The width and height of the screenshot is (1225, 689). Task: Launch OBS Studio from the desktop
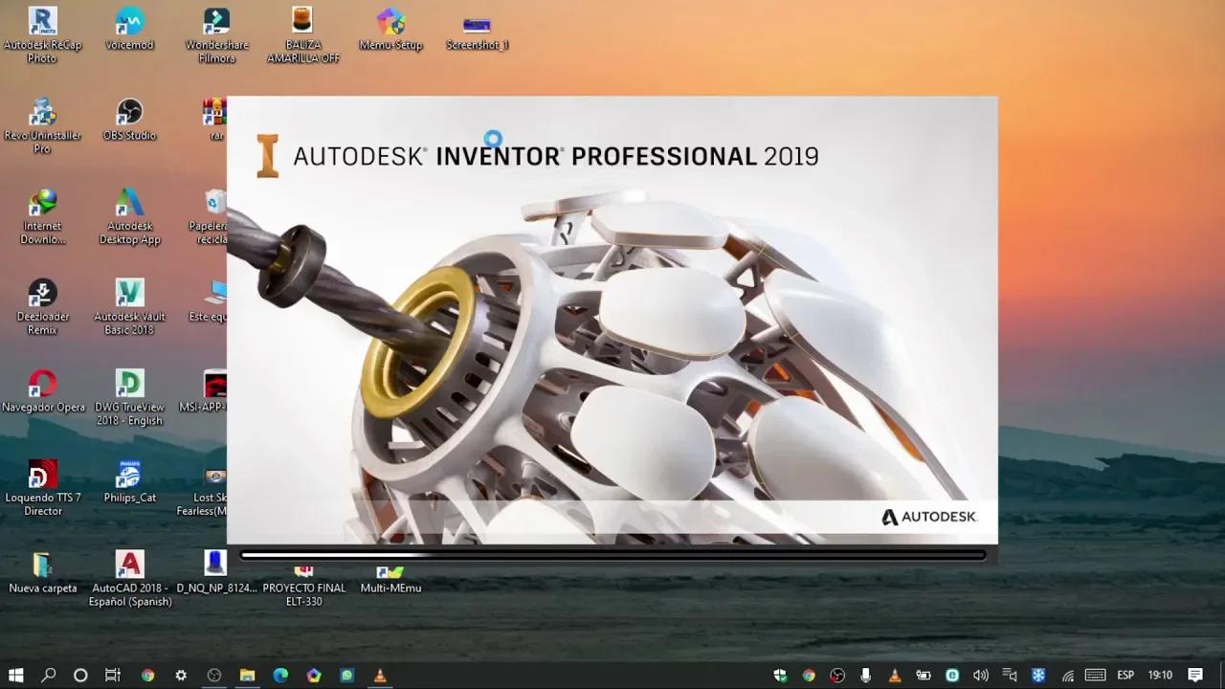pos(129,110)
